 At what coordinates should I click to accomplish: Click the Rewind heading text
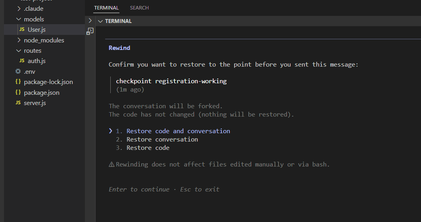[119, 48]
